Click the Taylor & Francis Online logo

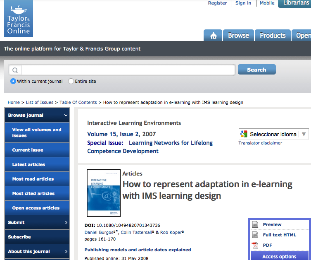(19, 19)
